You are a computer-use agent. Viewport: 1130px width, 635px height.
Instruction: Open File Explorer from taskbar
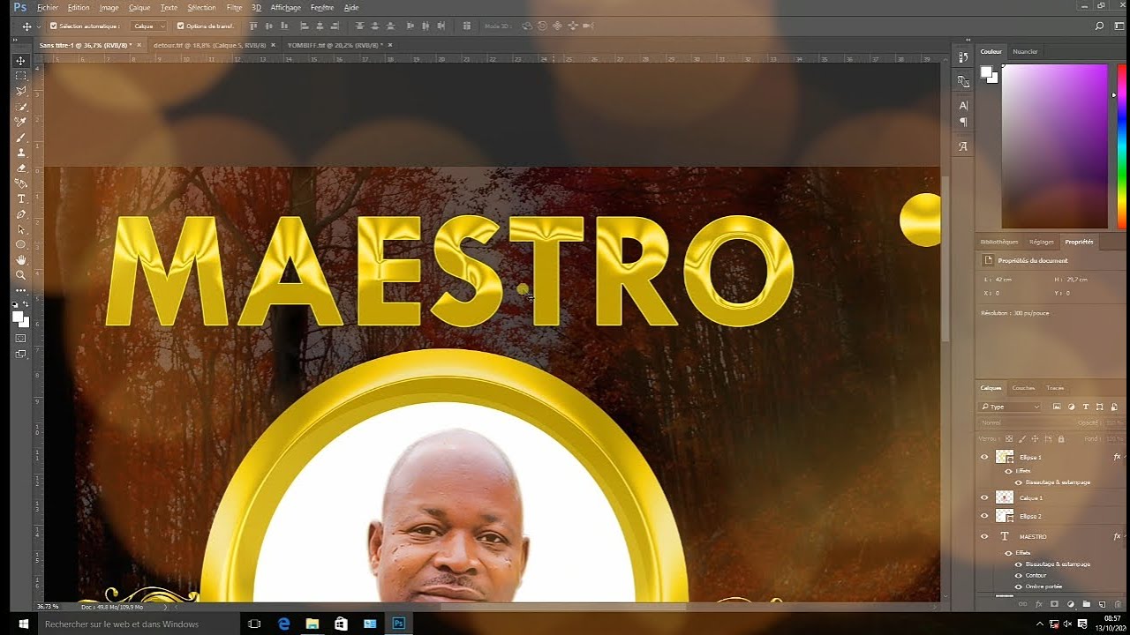(312, 624)
